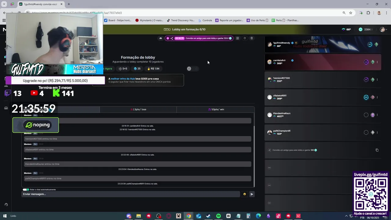Click rank badge of 1guifmtd#wendy
391x220 pixels.
(x=376, y=44)
